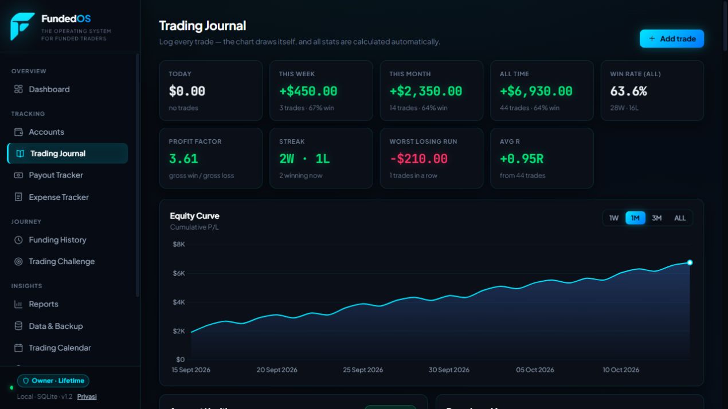The height and width of the screenshot is (409, 728).
Task: Click the Payout Tracker cash icon
Action: coord(18,175)
